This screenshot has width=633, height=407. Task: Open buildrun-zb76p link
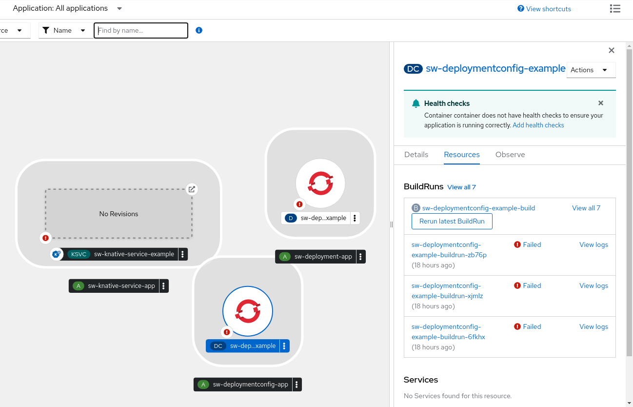tap(449, 250)
